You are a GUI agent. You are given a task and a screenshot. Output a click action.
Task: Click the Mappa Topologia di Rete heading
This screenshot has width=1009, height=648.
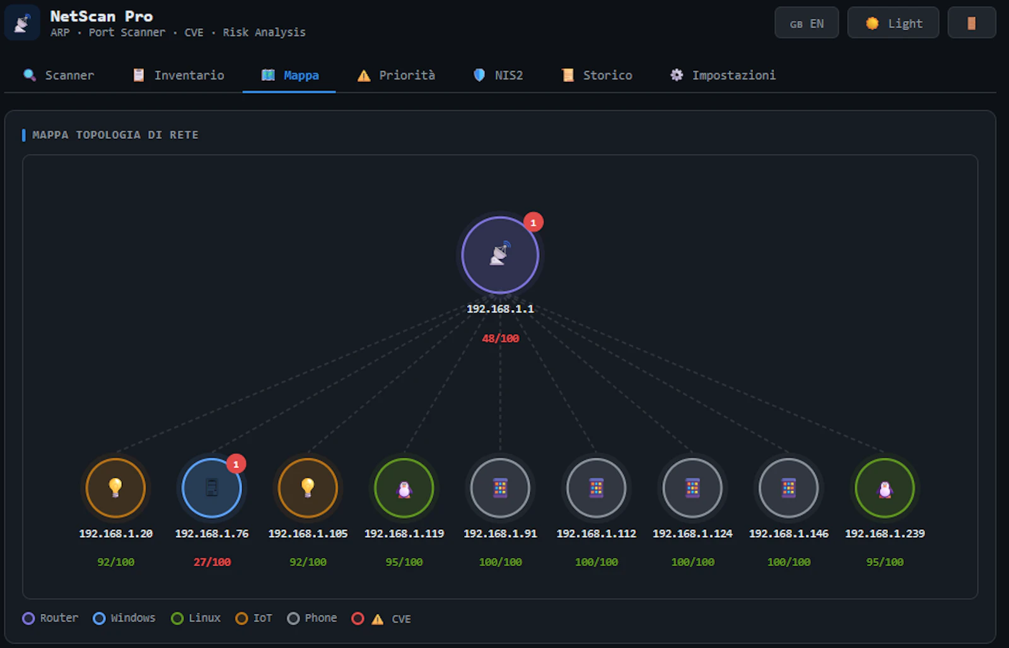115,135
